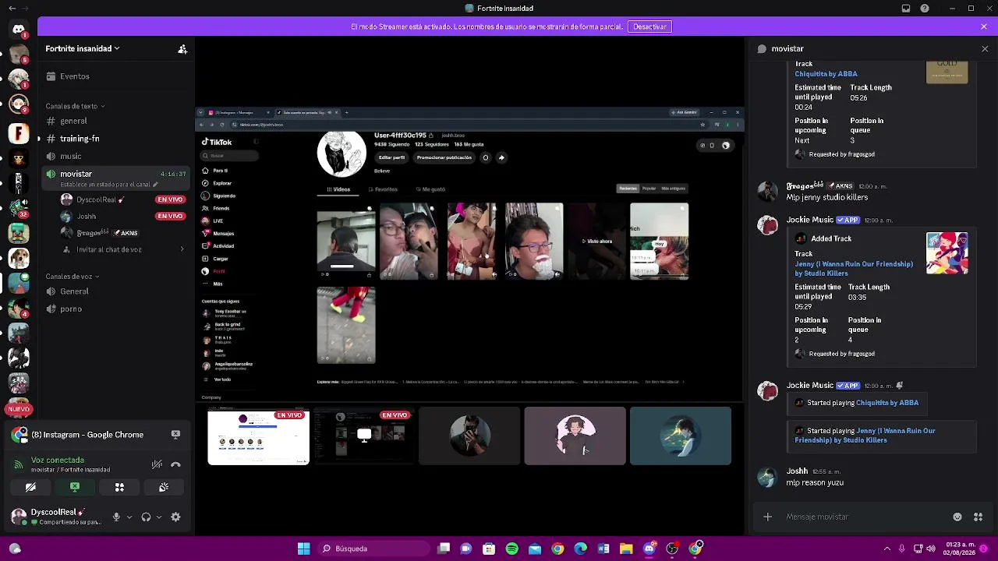Screen dimensions: 998x561
Task: Open the general text channel
Action: click(x=117, y=122)
